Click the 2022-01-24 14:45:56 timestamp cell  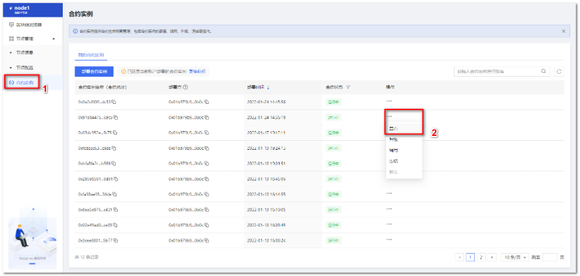pyautogui.click(x=266, y=102)
